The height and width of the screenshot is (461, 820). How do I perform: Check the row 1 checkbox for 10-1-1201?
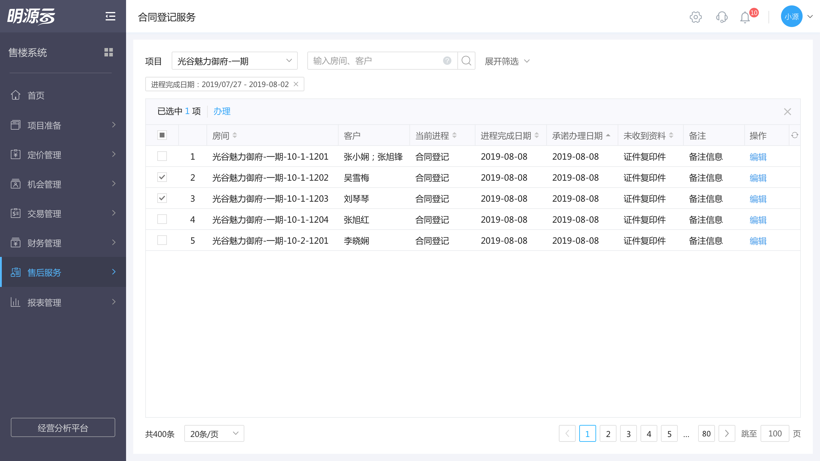click(162, 156)
